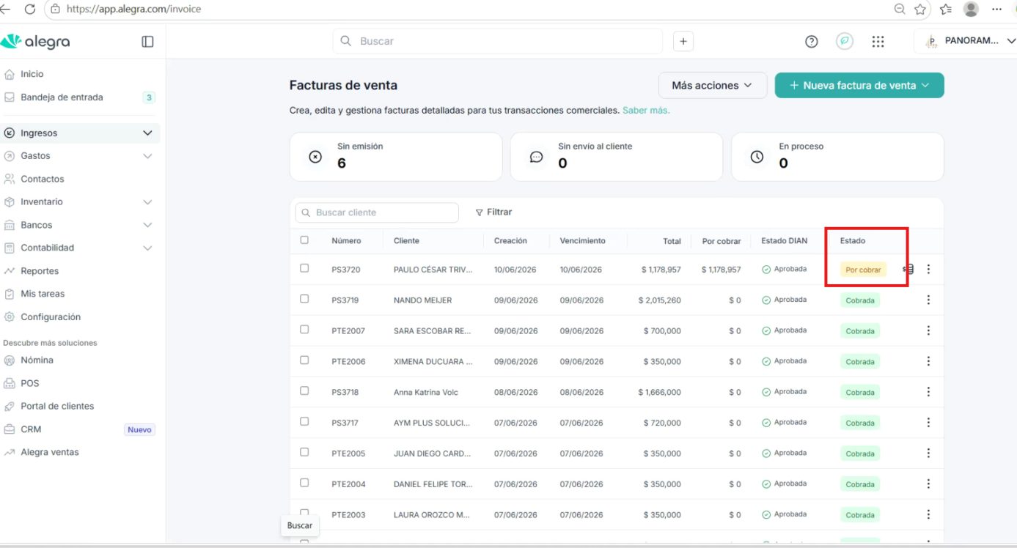The width and height of the screenshot is (1017, 548).
Task: Collapse the Ingresos menu section
Action: 147,133
